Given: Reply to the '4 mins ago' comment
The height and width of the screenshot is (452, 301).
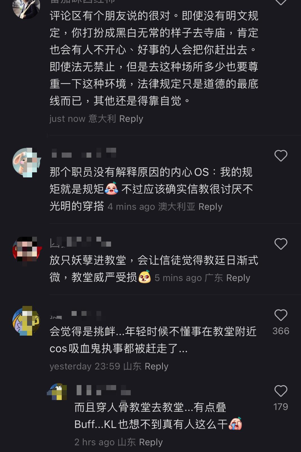Looking at the screenshot, I should [210, 207].
